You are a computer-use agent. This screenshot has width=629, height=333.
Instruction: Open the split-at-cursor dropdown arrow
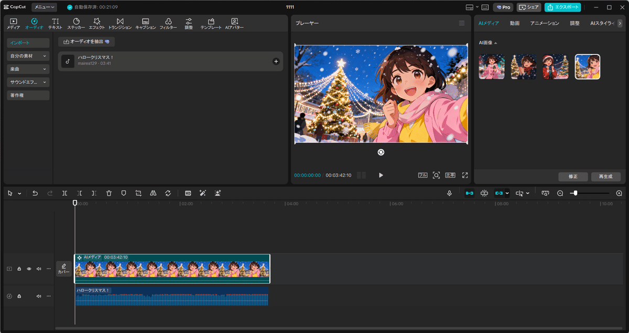pyautogui.click(x=527, y=193)
